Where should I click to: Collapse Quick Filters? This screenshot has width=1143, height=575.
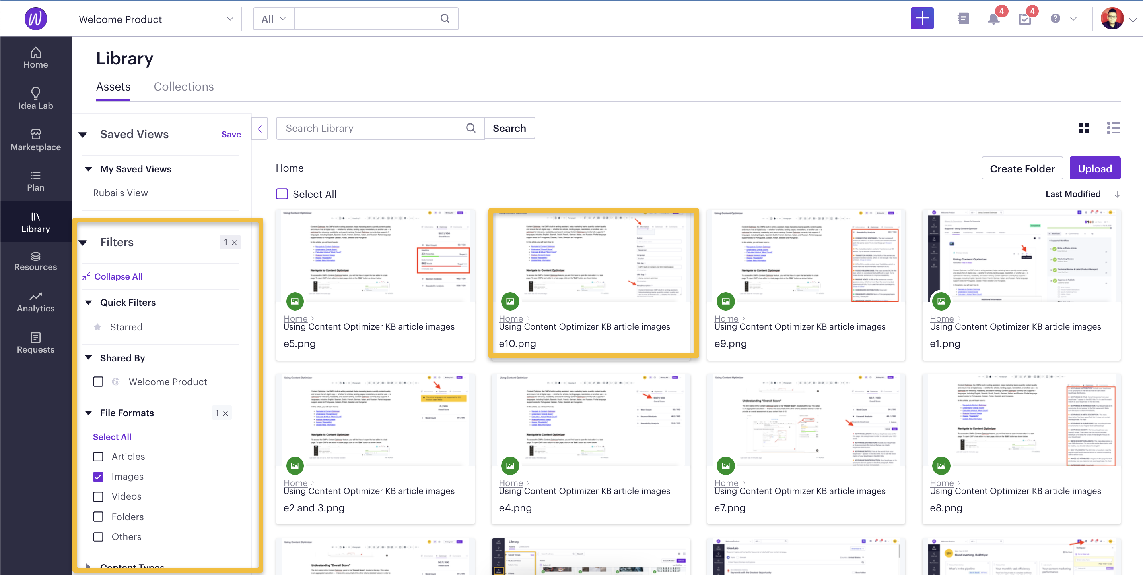pyautogui.click(x=88, y=302)
